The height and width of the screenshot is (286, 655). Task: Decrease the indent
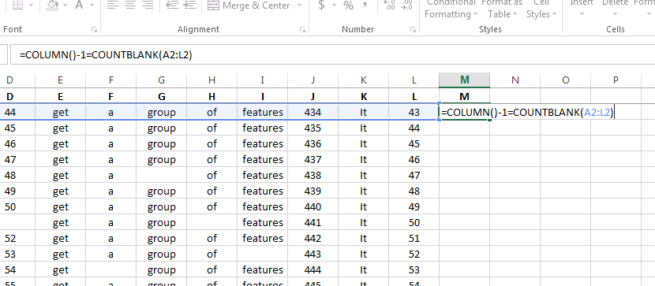point(171,6)
